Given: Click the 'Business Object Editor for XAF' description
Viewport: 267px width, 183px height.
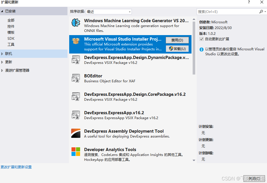Looking at the screenshot, I should [110, 81].
